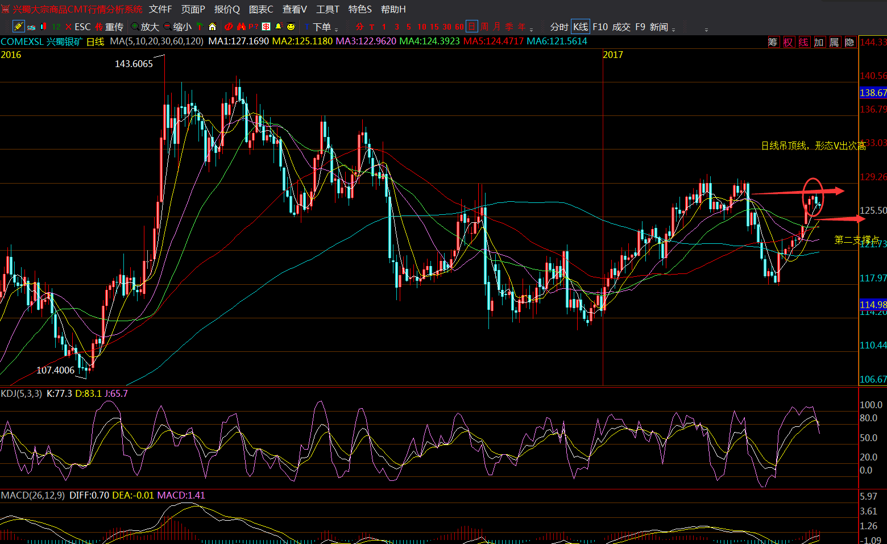Switch to 分时 intraday view
The image size is (887, 544).
coord(559,27)
